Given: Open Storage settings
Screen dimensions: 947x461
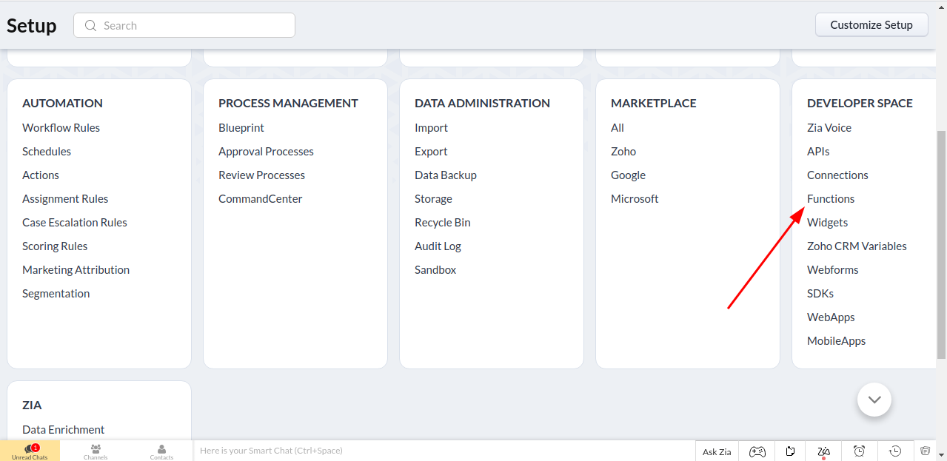Looking at the screenshot, I should pos(433,198).
